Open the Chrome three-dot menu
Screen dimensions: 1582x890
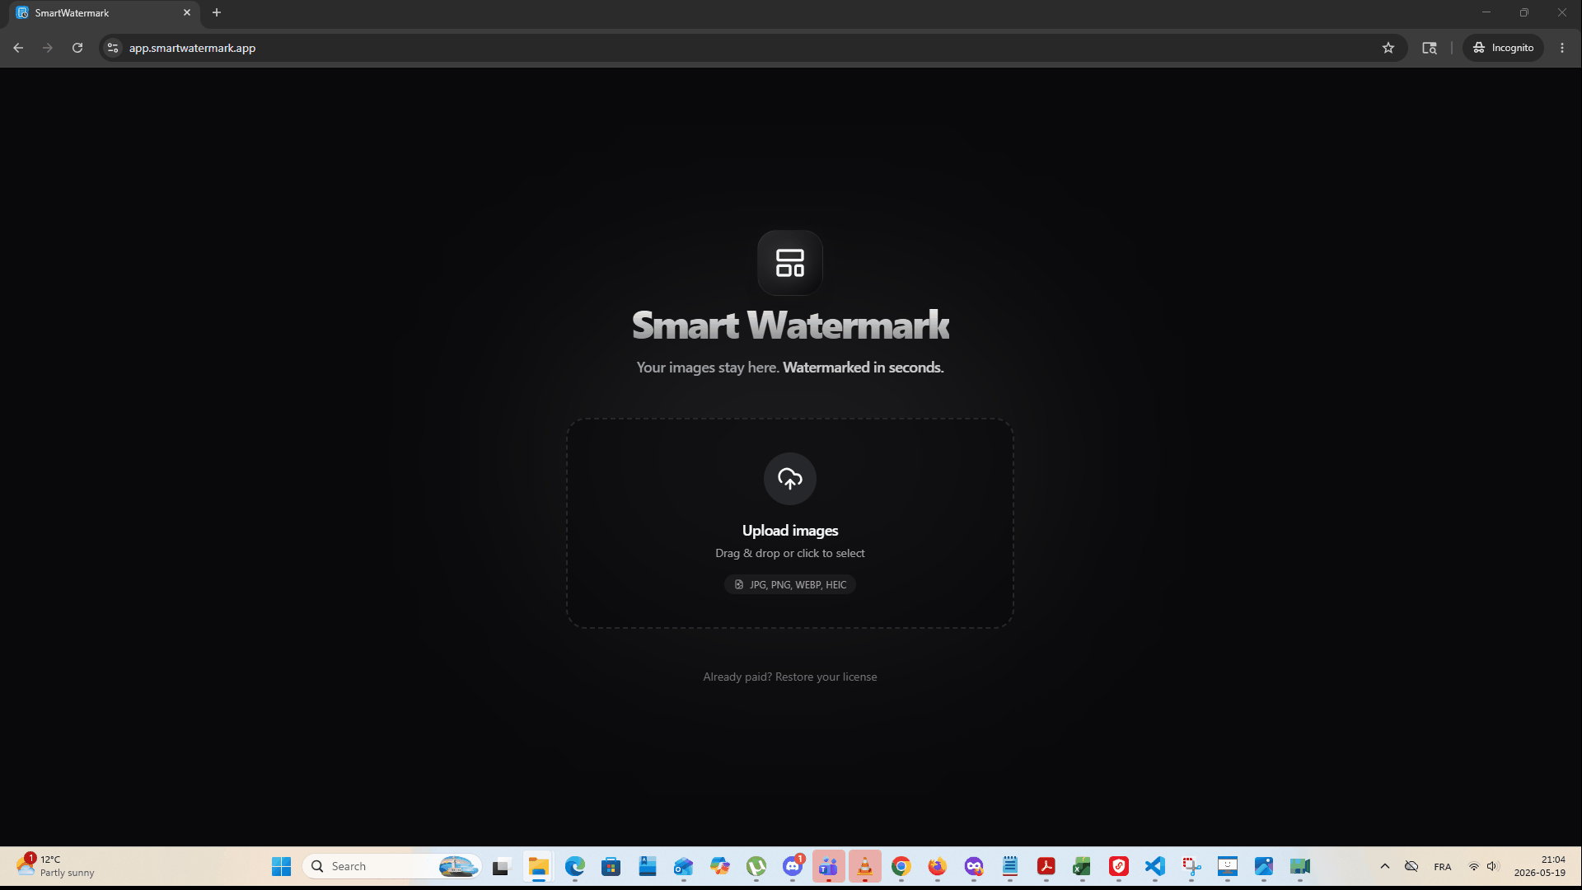click(x=1562, y=48)
